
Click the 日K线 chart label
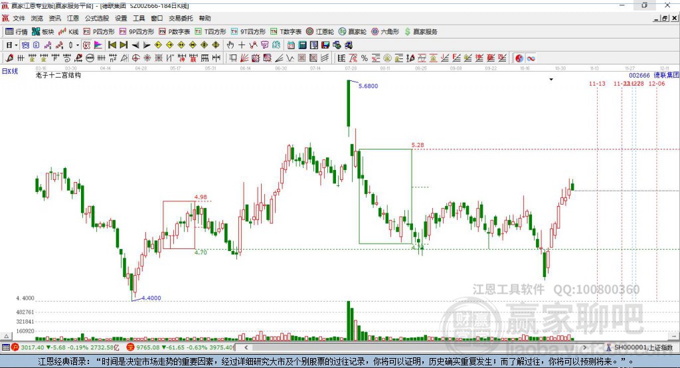click(x=10, y=71)
